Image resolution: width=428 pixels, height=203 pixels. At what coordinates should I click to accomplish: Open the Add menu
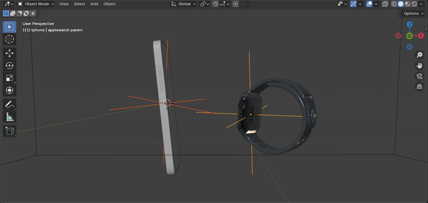pos(94,4)
